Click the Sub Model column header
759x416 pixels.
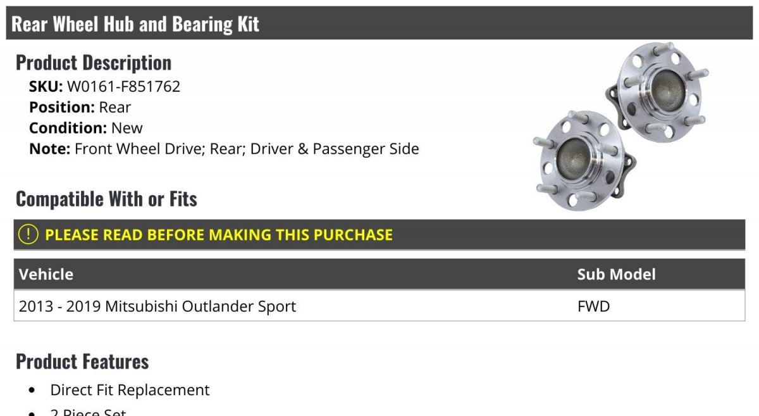(616, 274)
